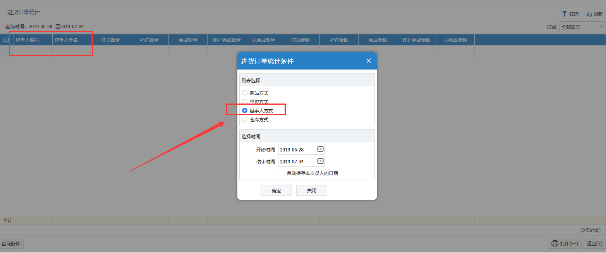
Task: Click the 终止完成数量 column header
Action: click(x=227, y=40)
